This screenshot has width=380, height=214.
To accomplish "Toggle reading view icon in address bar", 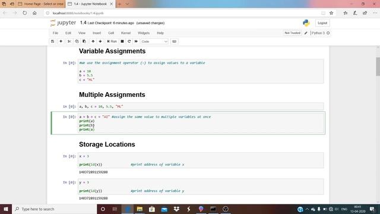I will (323, 13).
